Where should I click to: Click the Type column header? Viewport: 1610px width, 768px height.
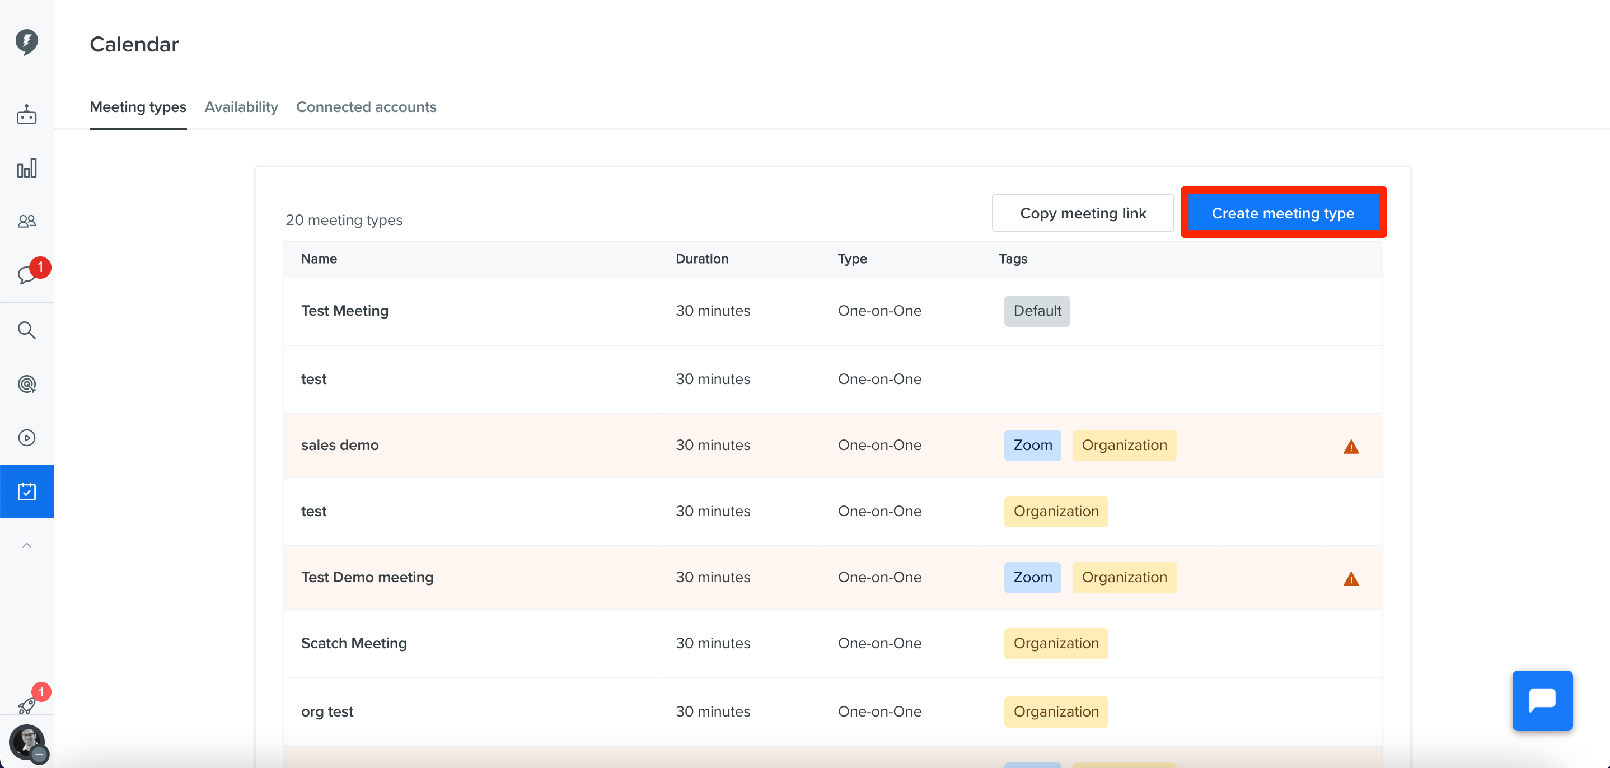click(x=852, y=259)
